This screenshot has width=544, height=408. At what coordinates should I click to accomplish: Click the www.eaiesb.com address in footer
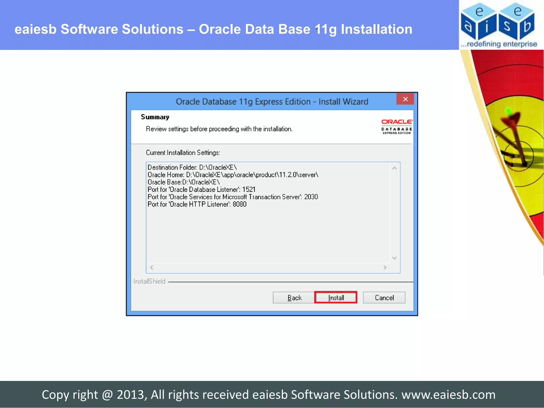coord(448,395)
